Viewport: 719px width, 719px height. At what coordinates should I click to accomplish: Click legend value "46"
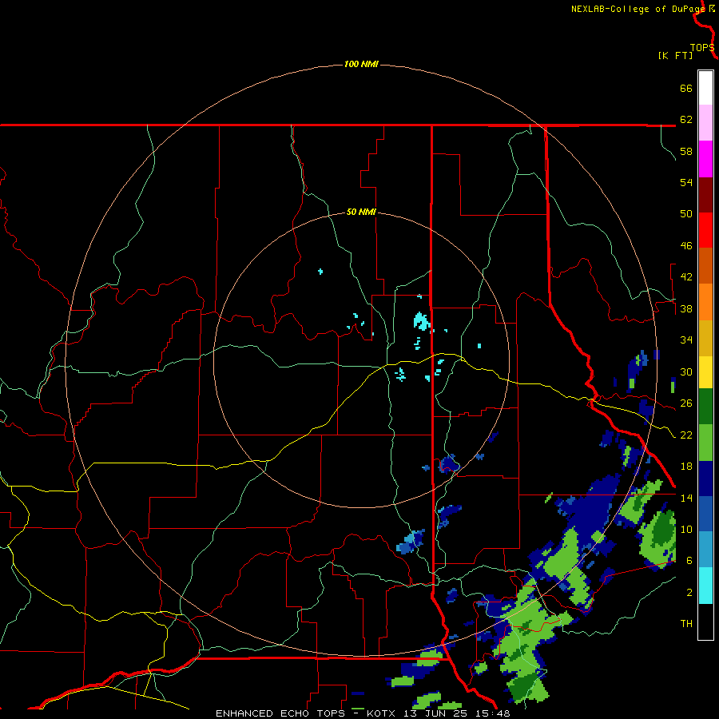point(686,246)
